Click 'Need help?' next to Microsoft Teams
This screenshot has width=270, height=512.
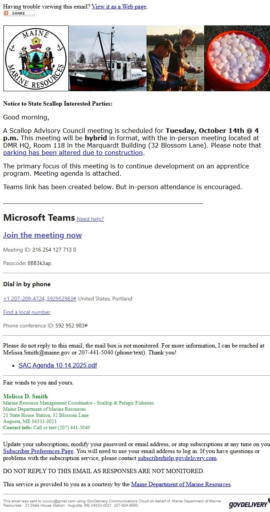90,219
